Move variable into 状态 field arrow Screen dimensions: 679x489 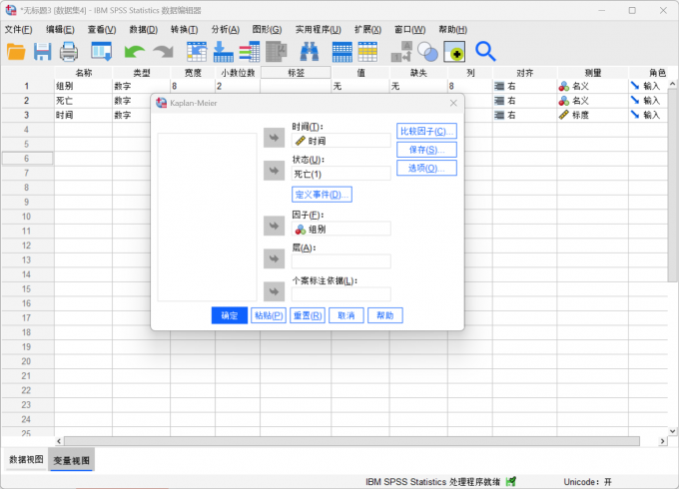(275, 171)
